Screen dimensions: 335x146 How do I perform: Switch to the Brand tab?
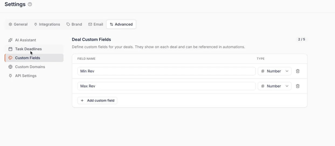(x=74, y=24)
